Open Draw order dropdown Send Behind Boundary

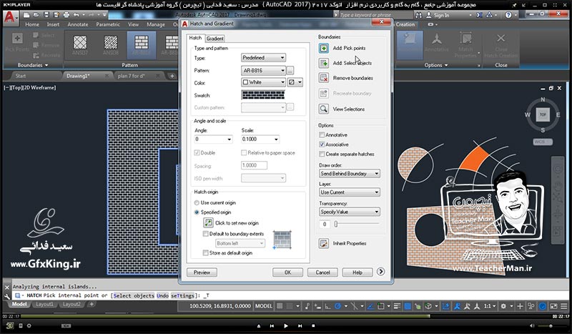tap(350, 173)
